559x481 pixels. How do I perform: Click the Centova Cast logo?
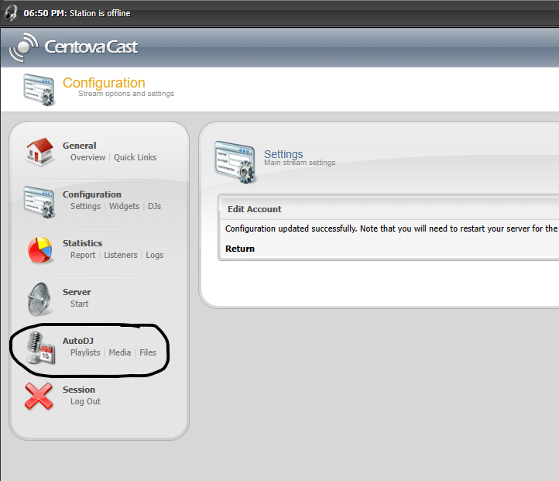pyautogui.click(x=74, y=47)
